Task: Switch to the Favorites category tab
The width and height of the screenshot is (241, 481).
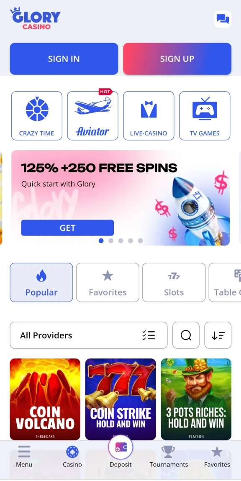Action: [x=108, y=282]
